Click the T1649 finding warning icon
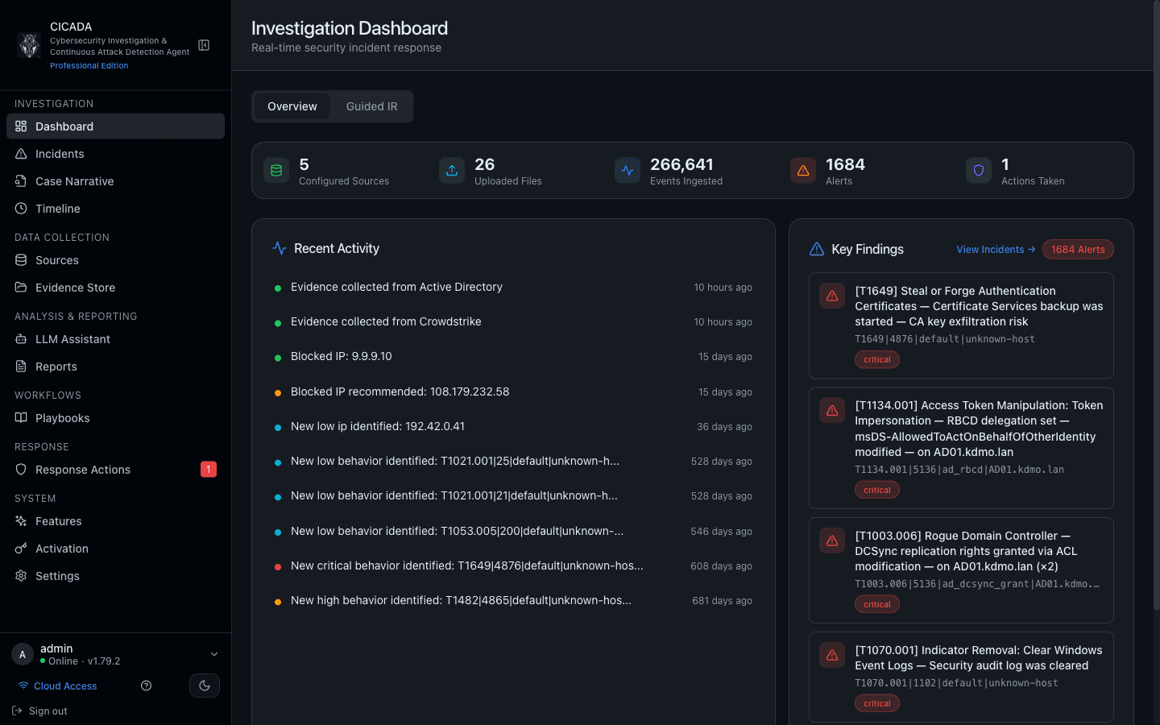 pyautogui.click(x=832, y=296)
